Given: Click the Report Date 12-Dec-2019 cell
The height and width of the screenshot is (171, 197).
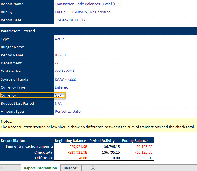Looking at the screenshot, I should (125, 20).
